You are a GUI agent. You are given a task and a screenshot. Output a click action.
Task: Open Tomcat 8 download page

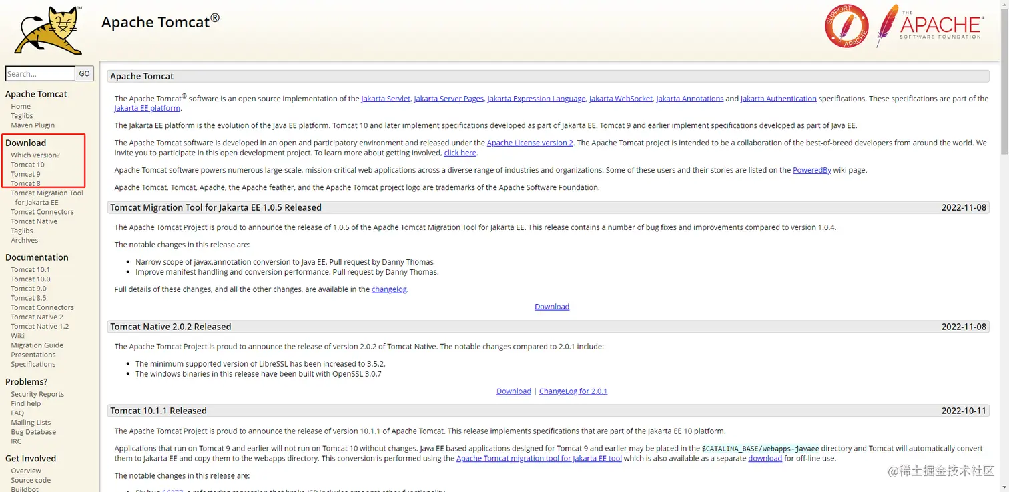(25, 183)
